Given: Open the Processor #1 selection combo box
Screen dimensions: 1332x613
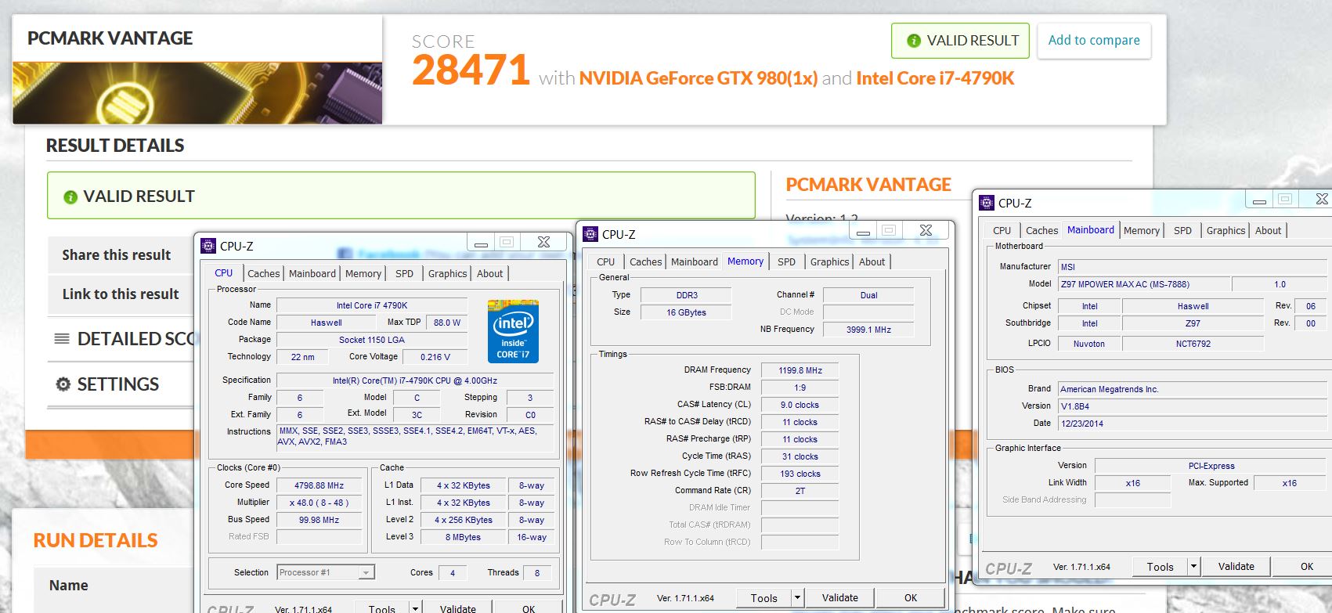Looking at the screenshot, I should click(326, 572).
